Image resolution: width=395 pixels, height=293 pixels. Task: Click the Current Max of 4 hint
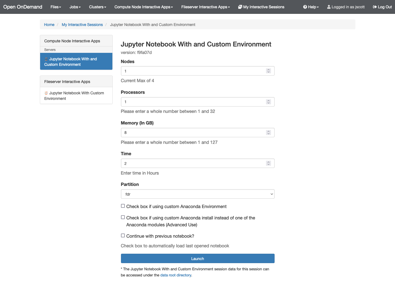click(137, 81)
